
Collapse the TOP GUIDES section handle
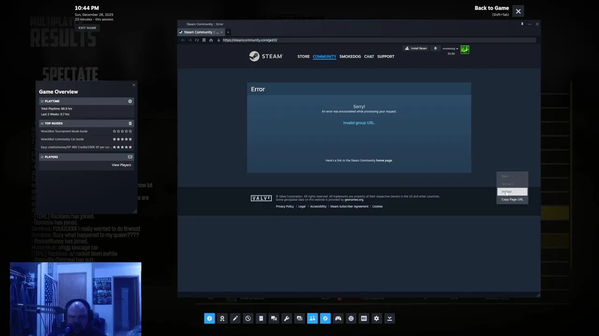pos(42,124)
